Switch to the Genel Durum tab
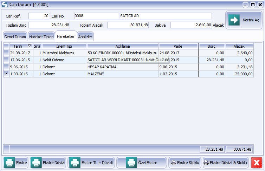The width and height of the screenshot is (265, 171). 15,37
